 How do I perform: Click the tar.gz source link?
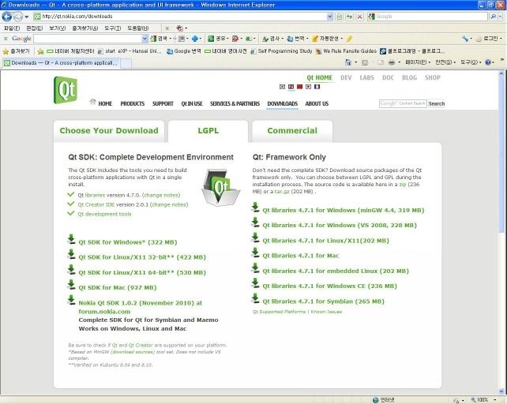pyautogui.click(x=282, y=192)
